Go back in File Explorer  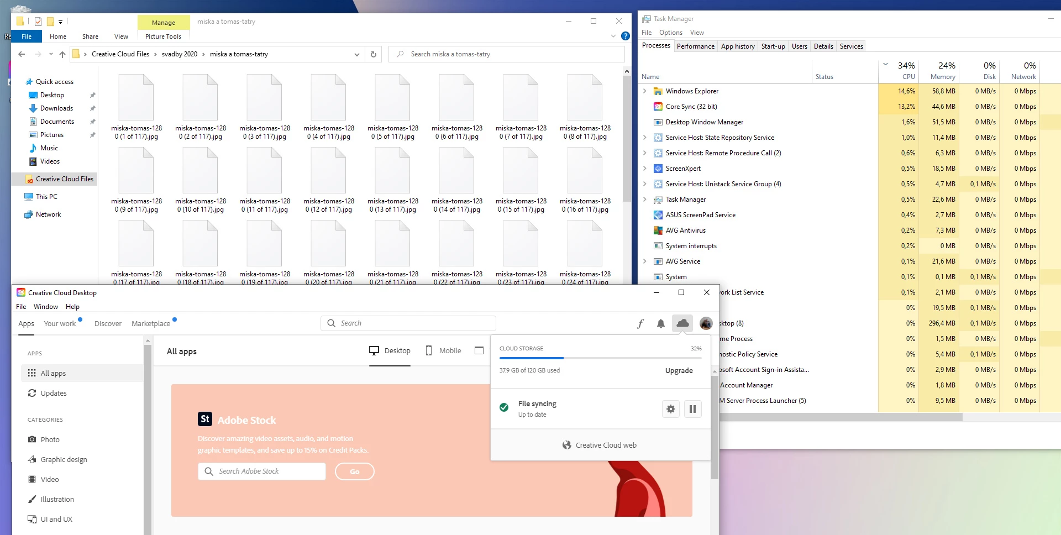pyautogui.click(x=22, y=54)
